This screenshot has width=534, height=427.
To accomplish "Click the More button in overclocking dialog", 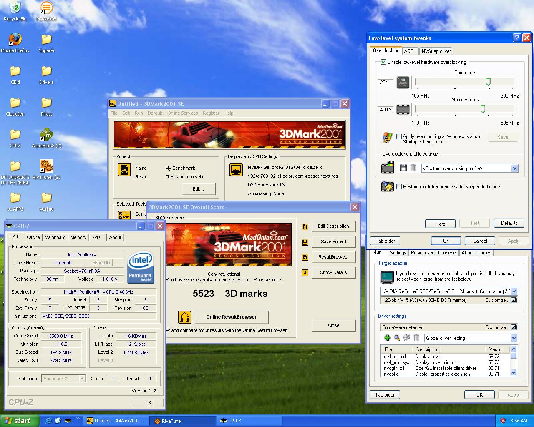I will [x=440, y=224].
